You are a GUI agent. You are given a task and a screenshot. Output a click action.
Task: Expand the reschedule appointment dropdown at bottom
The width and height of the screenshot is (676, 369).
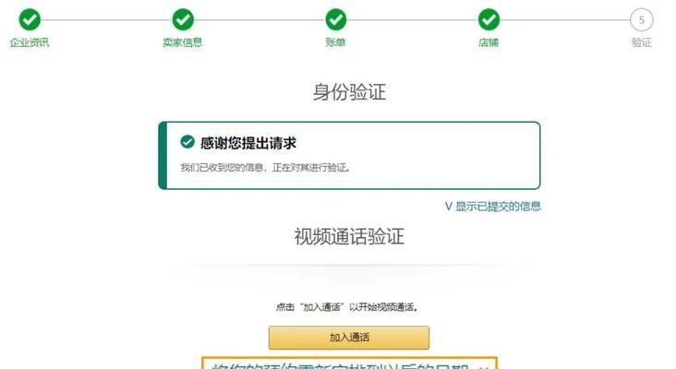pyautogui.click(x=349, y=363)
